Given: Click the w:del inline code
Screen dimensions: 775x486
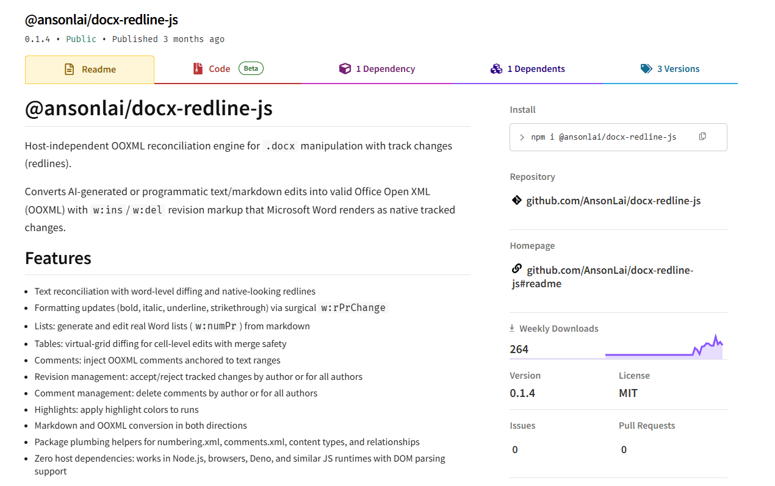Looking at the screenshot, I should [148, 210].
